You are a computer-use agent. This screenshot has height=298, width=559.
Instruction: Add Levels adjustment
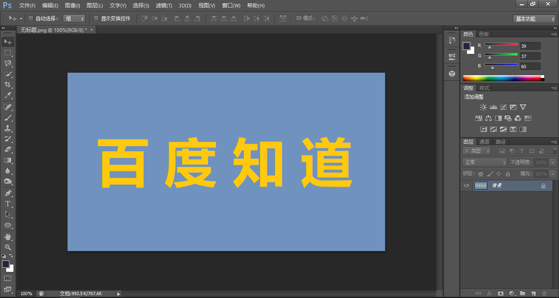click(x=493, y=107)
